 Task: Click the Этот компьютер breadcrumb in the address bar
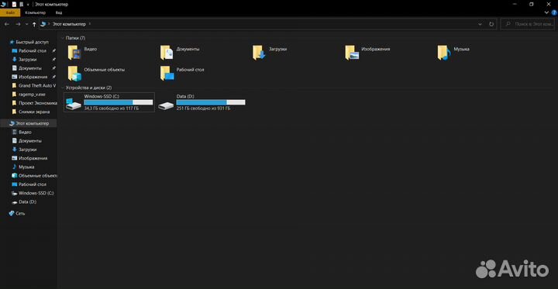click(69, 24)
